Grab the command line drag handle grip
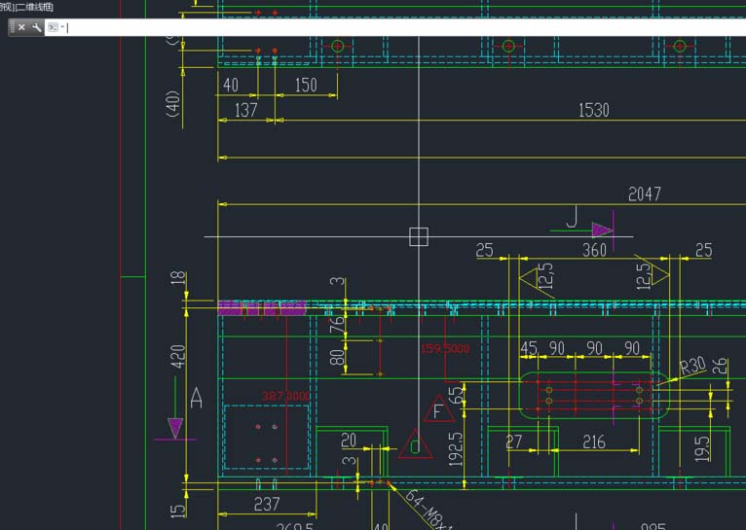This screenshot has width=746, height=530. point(12,27)
